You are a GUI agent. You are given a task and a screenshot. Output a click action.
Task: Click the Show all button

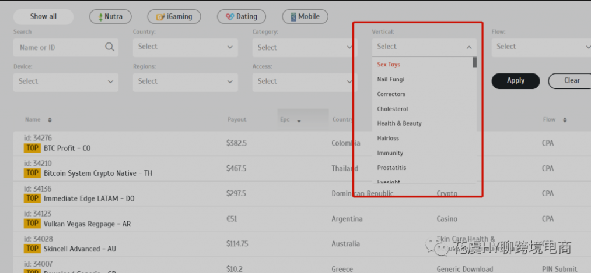pyautogui.click(x=43, y=17)
